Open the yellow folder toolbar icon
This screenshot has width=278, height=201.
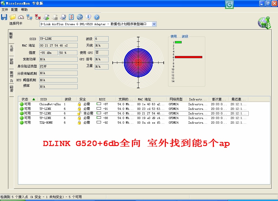[12, 17]
